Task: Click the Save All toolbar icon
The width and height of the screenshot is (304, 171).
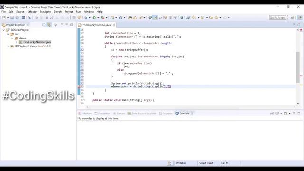Action: pos(17,18)
